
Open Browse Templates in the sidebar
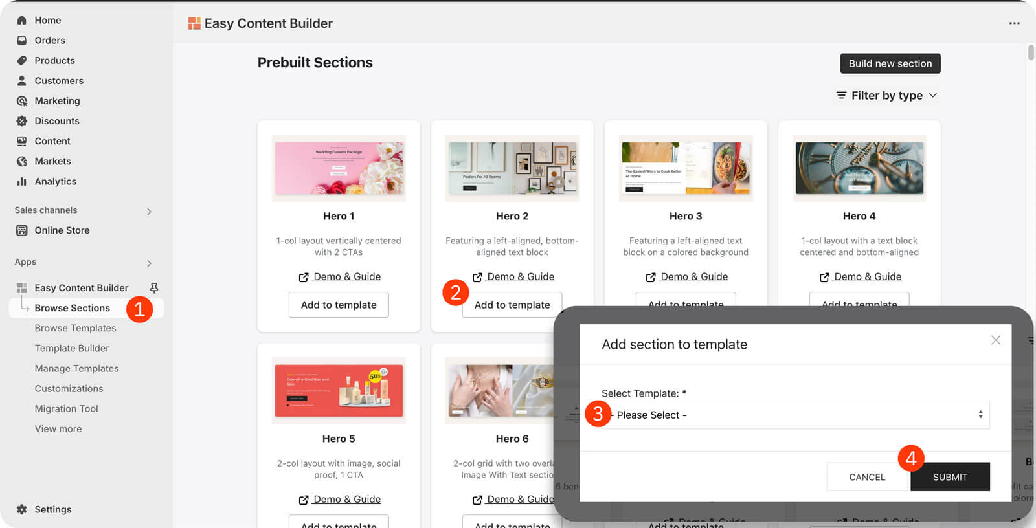point(75,328)
